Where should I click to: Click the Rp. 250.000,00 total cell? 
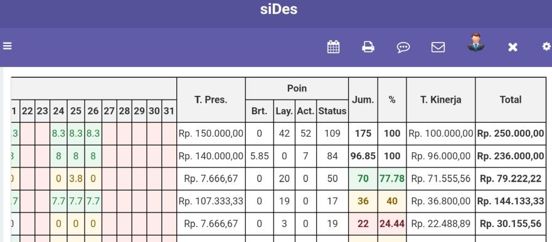[x=511, y=134]
